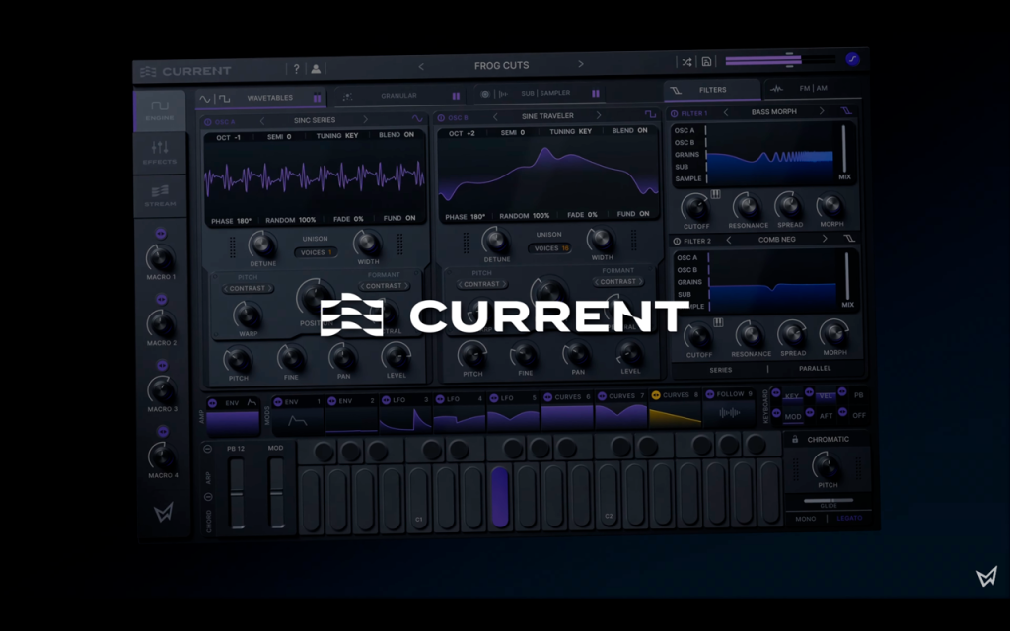Click the Follow 9 modulator icon
Screen dimensions: 1010x631
coord(710,394)
